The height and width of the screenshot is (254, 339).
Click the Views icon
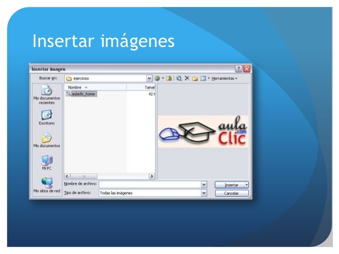point(203,79)
